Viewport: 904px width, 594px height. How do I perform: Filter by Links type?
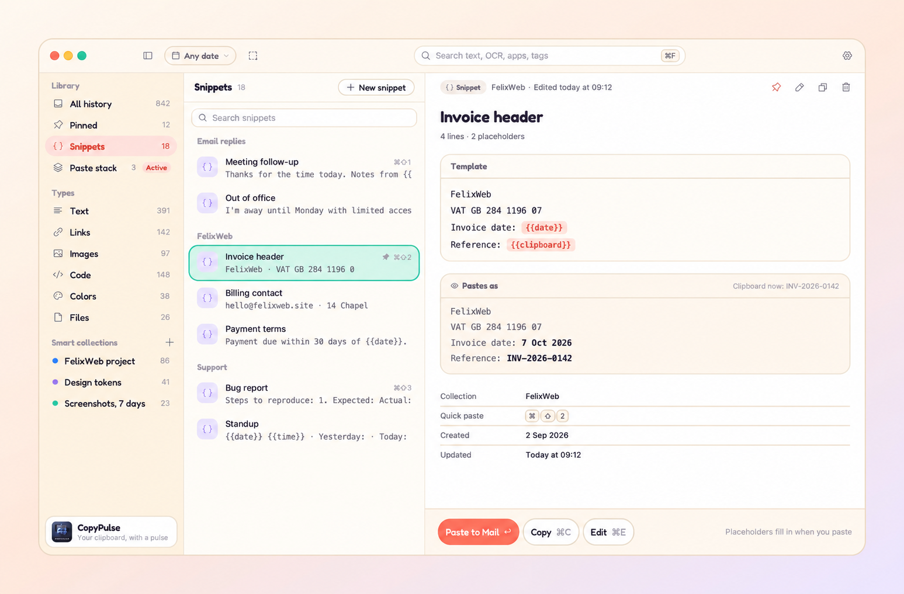coord(111,232)
